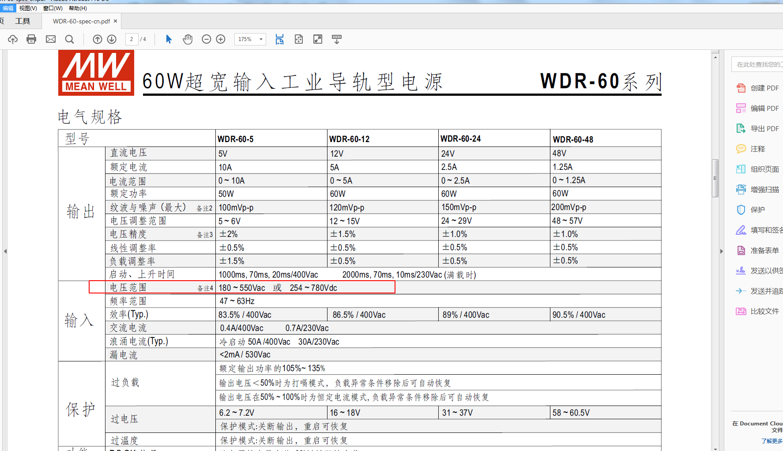Go to previous page arrow
The width and height of the screenshot is (783, 451).
click(x=98, y=39)
